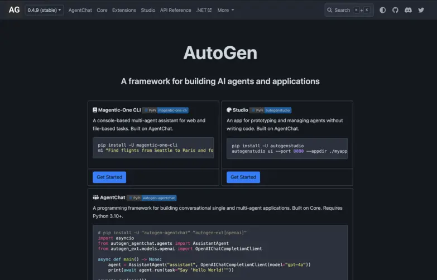Click the external-link icon next to .NET
This screenshot has width=437, height=280.
point(210,10)
